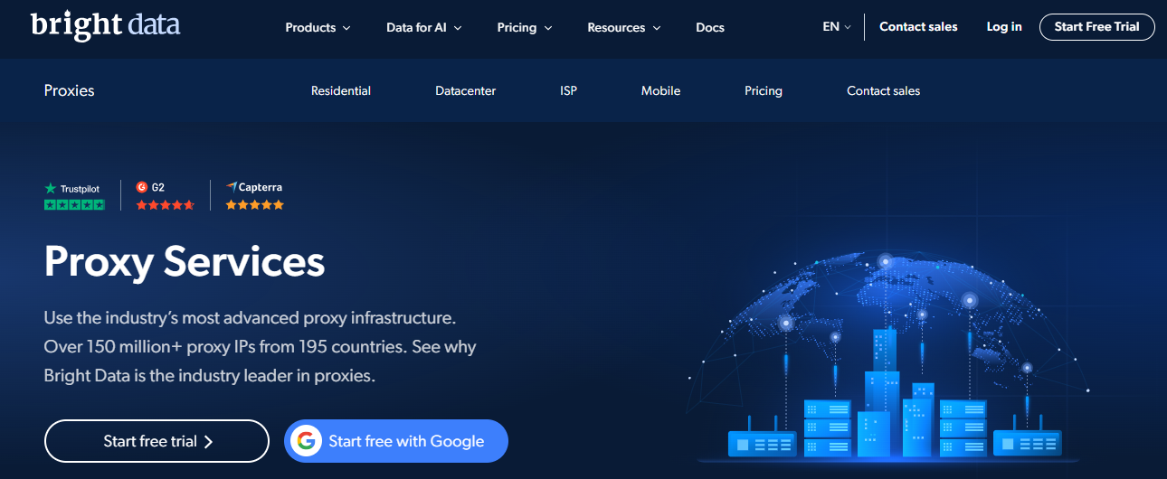
Task: Open the Data for AI dropdown
Action: click(423, 27)
